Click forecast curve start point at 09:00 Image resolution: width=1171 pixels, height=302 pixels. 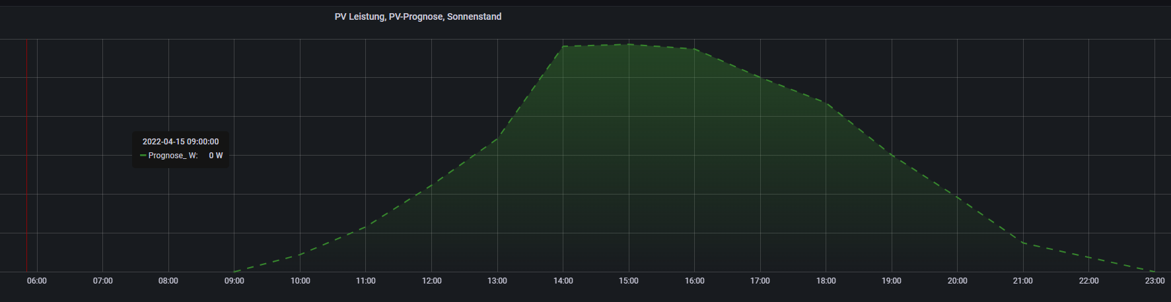[x=234, y=271]
